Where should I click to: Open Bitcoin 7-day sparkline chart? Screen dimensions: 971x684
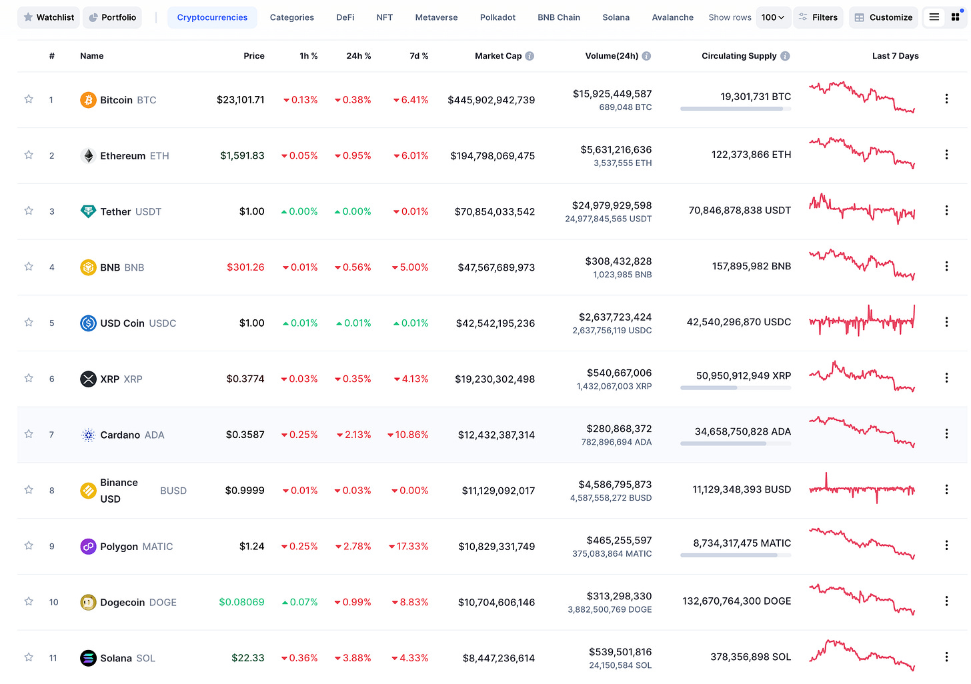coord(862,97)
